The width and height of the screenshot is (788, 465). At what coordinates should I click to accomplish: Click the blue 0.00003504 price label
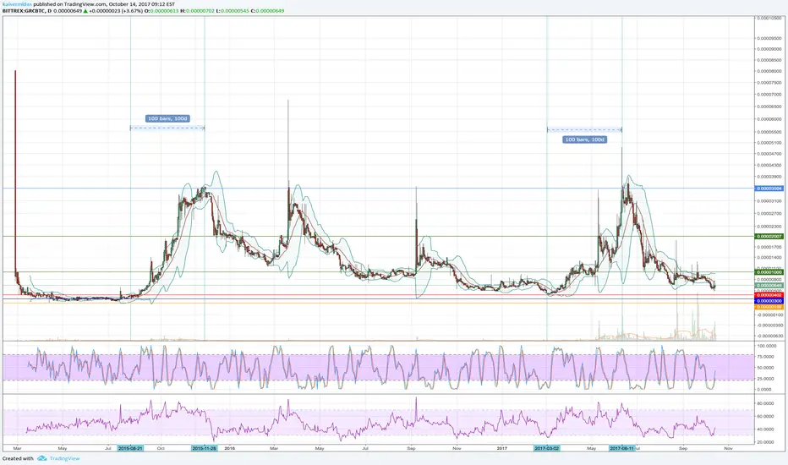(x=769, y=189)
